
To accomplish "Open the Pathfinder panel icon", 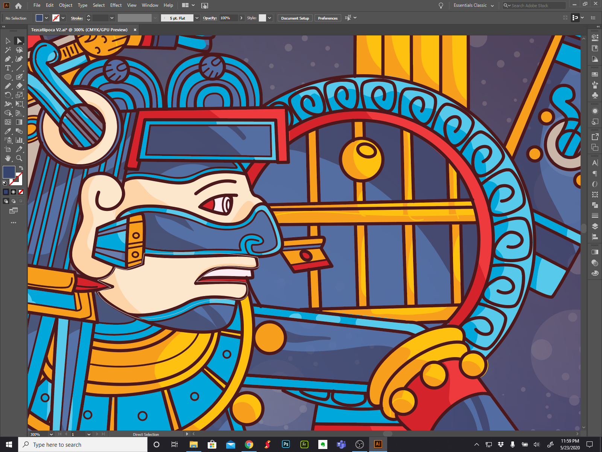I will click(x=595, y=205).
